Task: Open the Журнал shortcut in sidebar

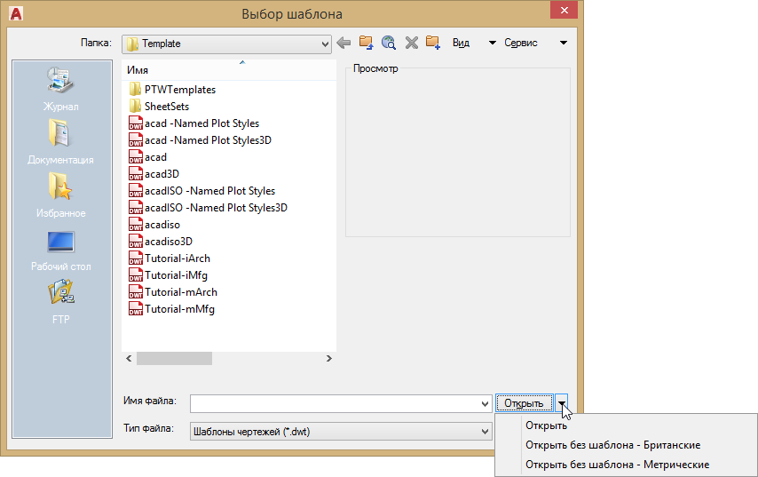Action: pyautogui.click(x=60, y=90)
